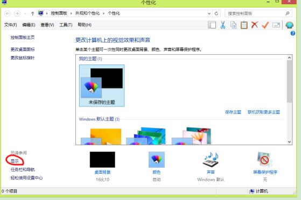Open the 文件(F) menu
Image resolution: width=301 pixels, height=200 pixels.
11,25
